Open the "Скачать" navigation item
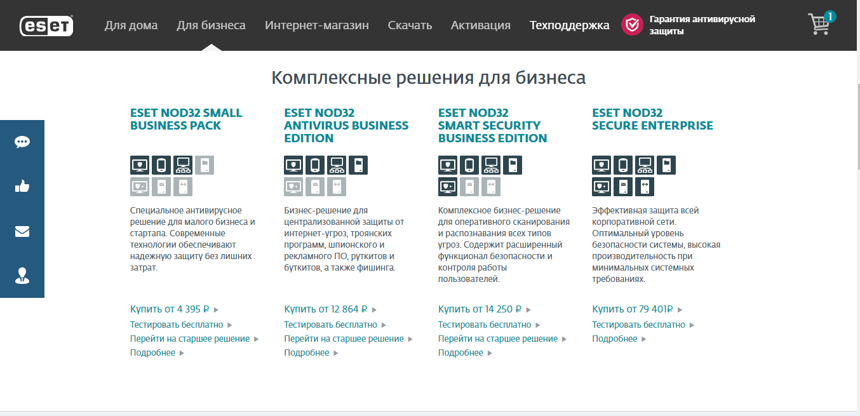The image size is (860, 416). coord(409,25)
